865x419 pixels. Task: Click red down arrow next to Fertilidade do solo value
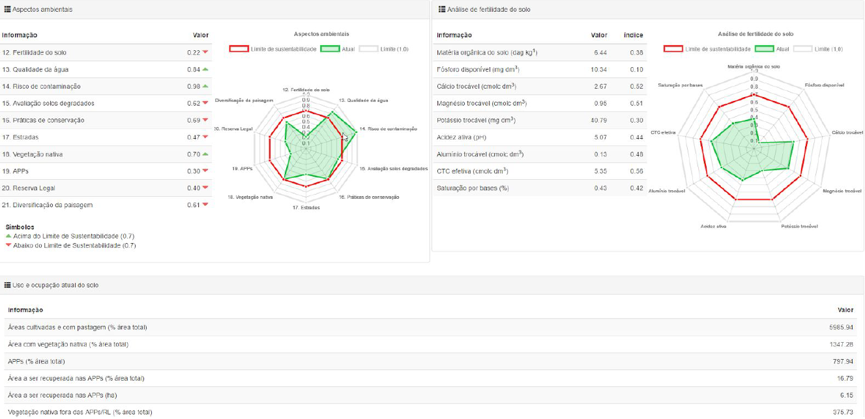point(205,53)
